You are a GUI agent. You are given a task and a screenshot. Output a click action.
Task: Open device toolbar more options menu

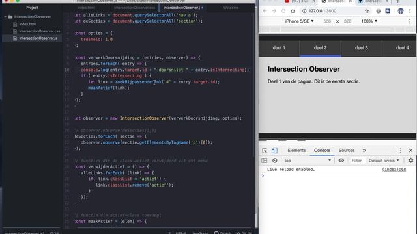click(x=410, y=21)
